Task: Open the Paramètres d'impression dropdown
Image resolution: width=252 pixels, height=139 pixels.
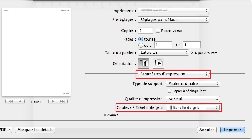Action: point(173,74)
